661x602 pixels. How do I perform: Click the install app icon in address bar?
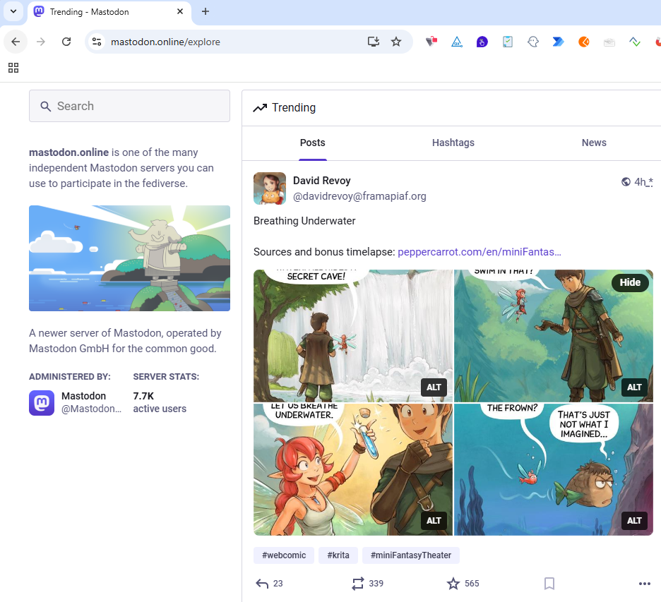pos(374,42)
